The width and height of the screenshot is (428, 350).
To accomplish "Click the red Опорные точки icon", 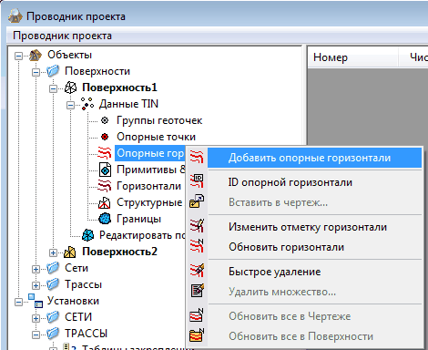I will point(105,137).
